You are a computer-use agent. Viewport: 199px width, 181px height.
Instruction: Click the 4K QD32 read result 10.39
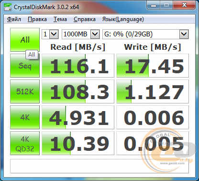[78, 143]
